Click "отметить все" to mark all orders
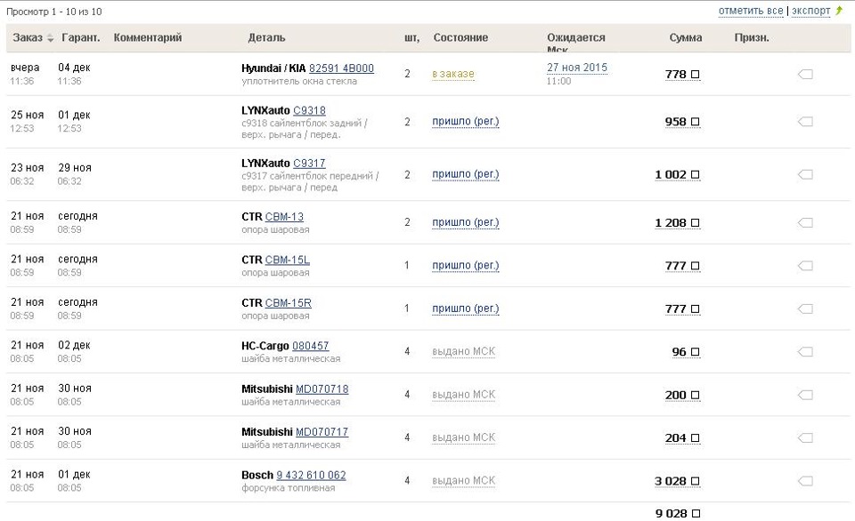 751,11
